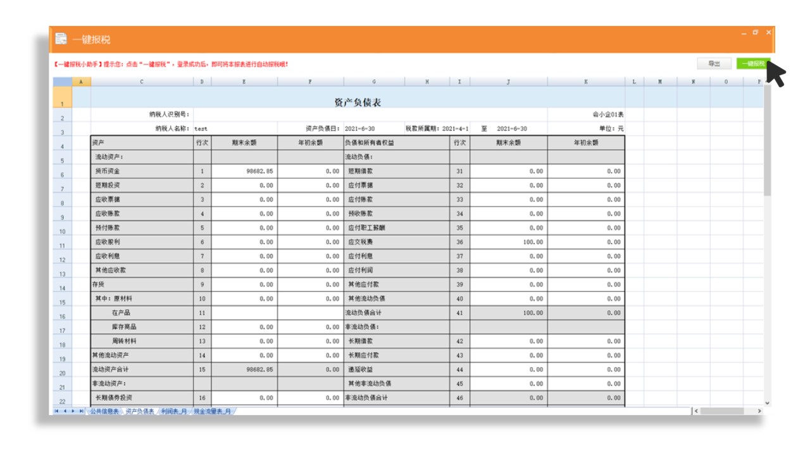Select column C header
This screenshot has width=810, height=455.
(142, 82)
